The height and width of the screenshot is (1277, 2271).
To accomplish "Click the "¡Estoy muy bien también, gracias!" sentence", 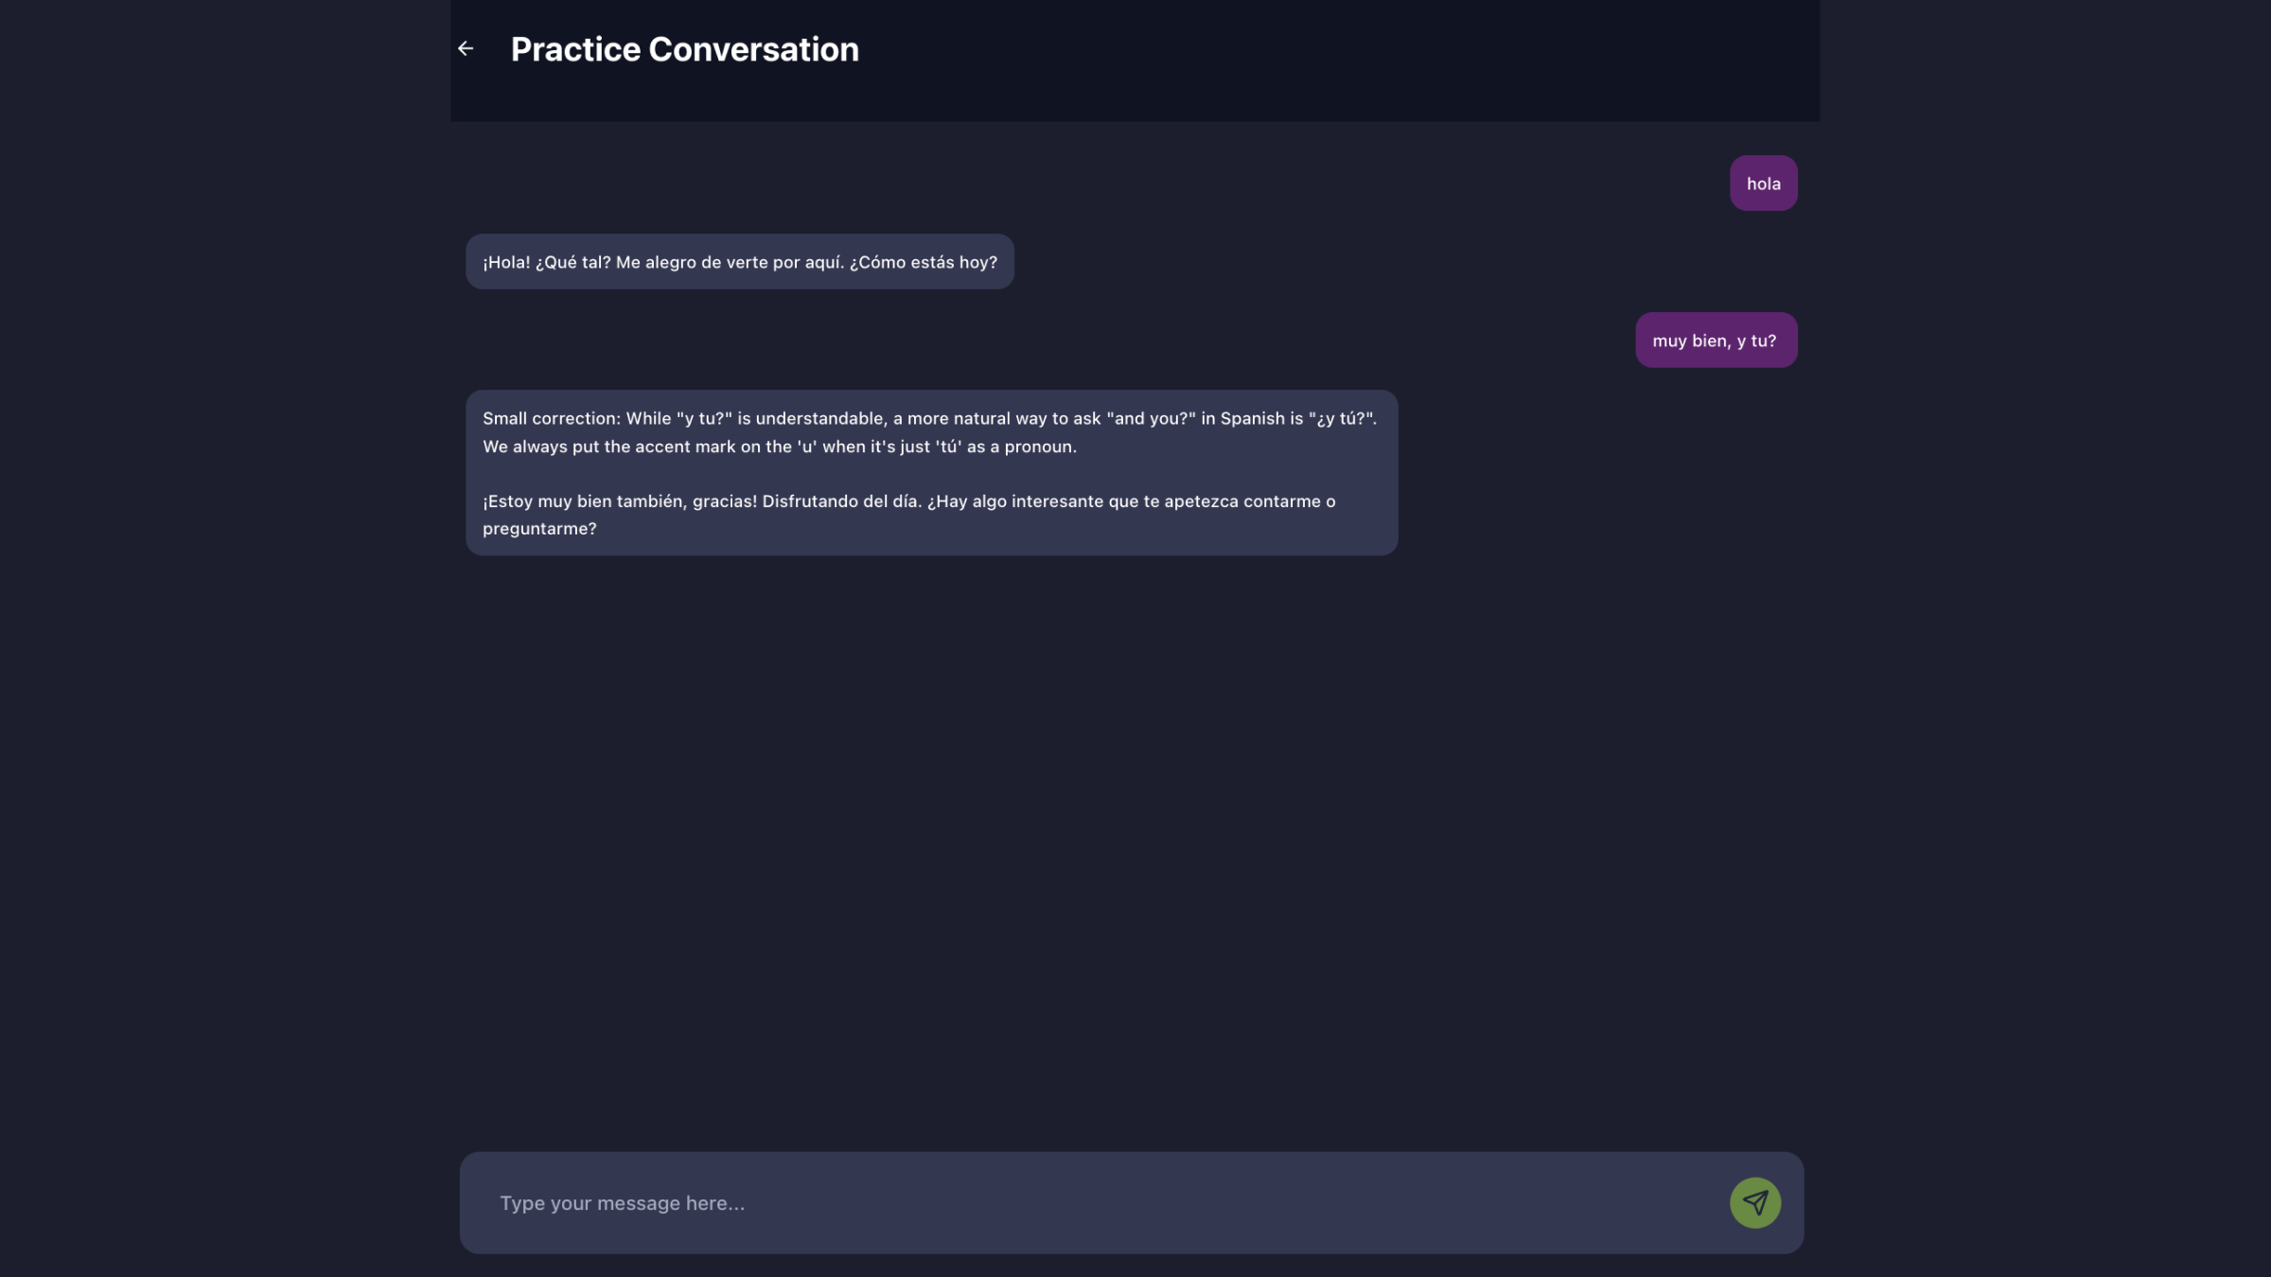I will (619, 501).
